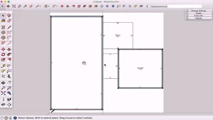
Task: Toggle the Styles tray circle
Action: click(187, 13)
